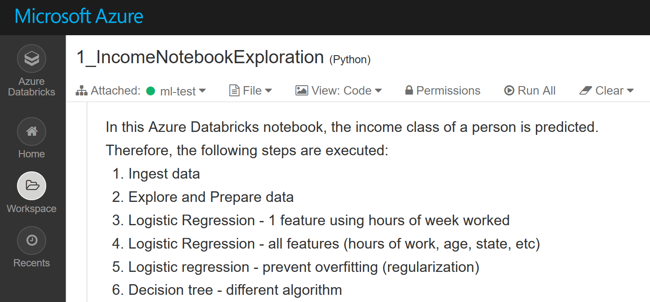Viewport: 650px width, 302px height.
Task: Click the View image icon
Action: (x=301, y=91)
